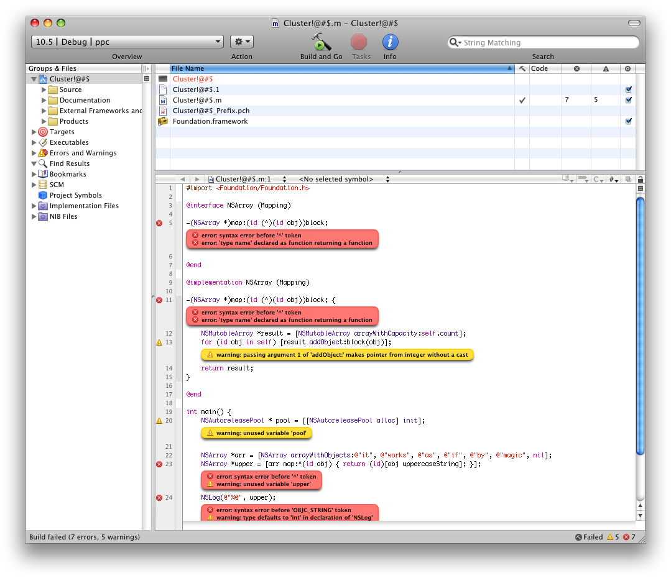Click the warning marker on line 13
Screen dimensions: 671x578
click(159, 342)
